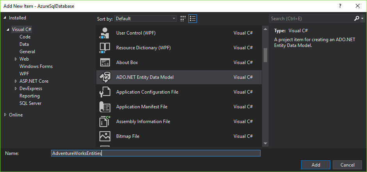367x172 pixels.
Task: Click the "Resource Dictionary (WPF)" text
Action: tap(144, 48)
